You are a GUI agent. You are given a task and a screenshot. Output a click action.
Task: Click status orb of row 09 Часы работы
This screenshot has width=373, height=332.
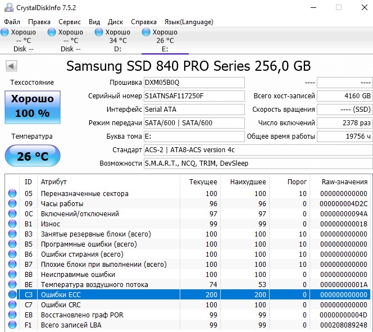coord(12,203)
